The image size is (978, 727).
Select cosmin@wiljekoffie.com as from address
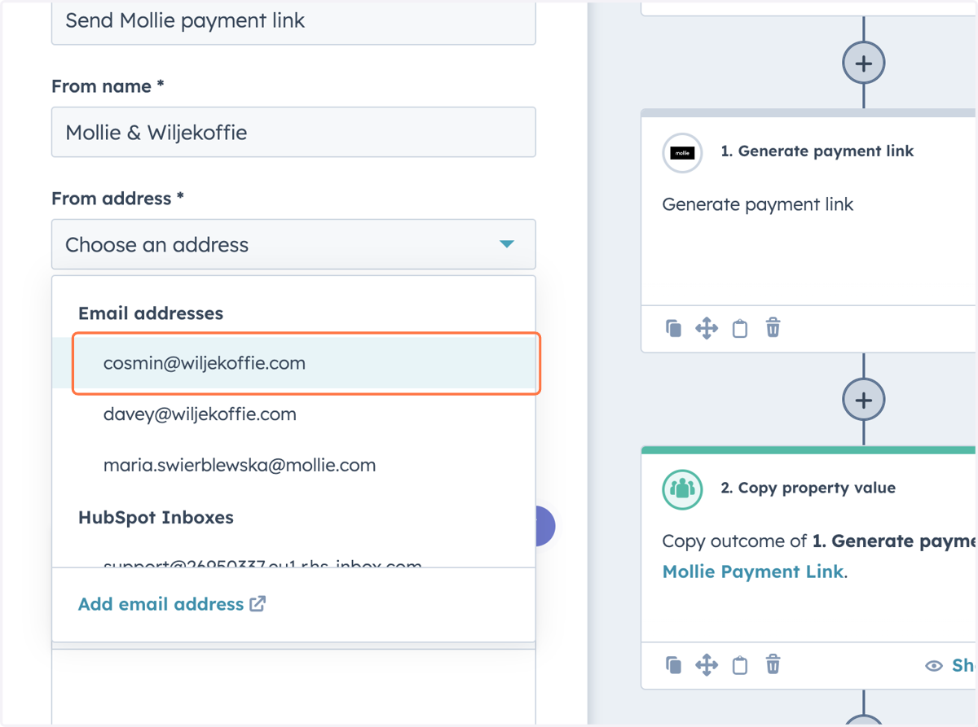[293, 363]
